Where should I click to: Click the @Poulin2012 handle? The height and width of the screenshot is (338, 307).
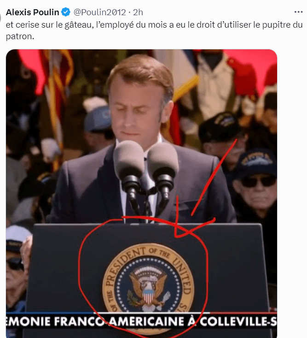[x=99, y=12]
